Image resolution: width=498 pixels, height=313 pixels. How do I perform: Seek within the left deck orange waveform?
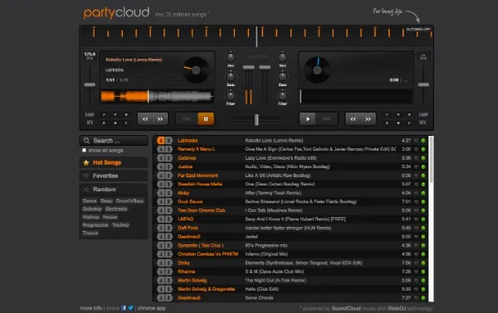pos(124,96)
